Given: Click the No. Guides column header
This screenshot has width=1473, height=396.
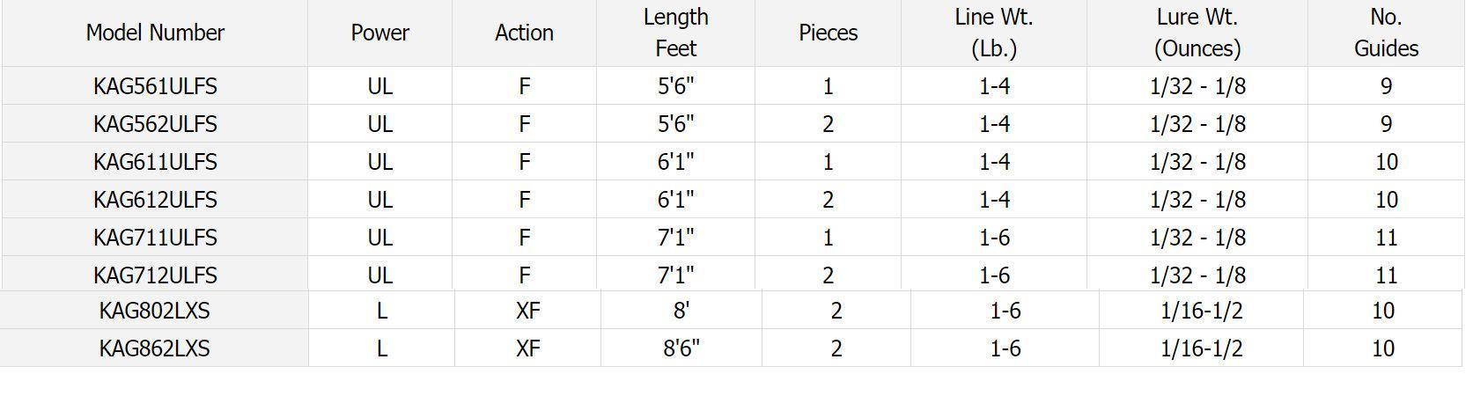Looking at the screenshot, I should click(x=1385, y=33).
